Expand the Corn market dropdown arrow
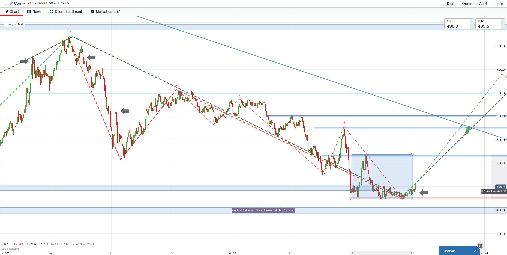 24,4
